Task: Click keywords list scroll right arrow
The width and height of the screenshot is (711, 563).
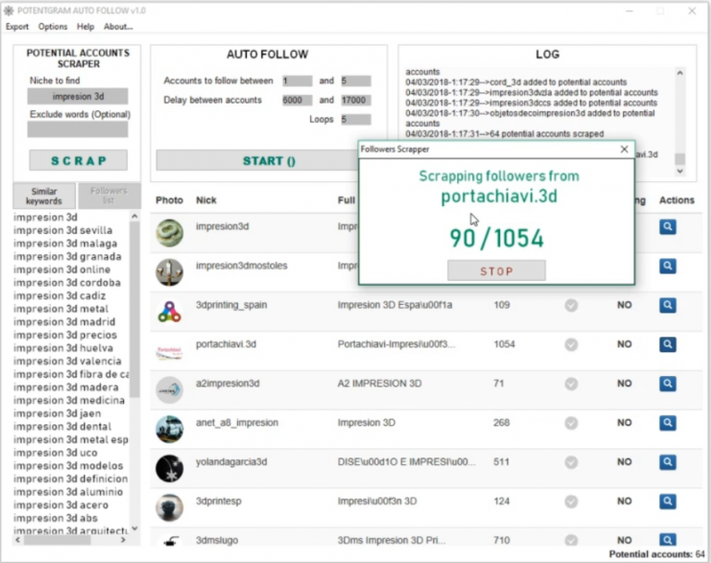Action: (123, 540)
